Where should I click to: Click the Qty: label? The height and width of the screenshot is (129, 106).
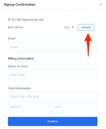67,27
